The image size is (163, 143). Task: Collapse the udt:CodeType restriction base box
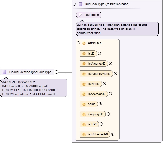tap(75, 4)
